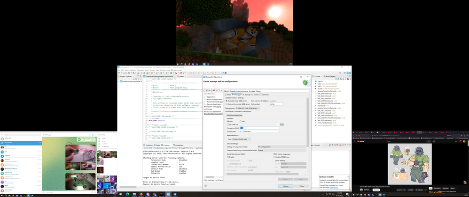Viewport: 469px width, 197px height.
Task: Enable Serial Wire Viewer checkbox
Action: pos(228,157)
